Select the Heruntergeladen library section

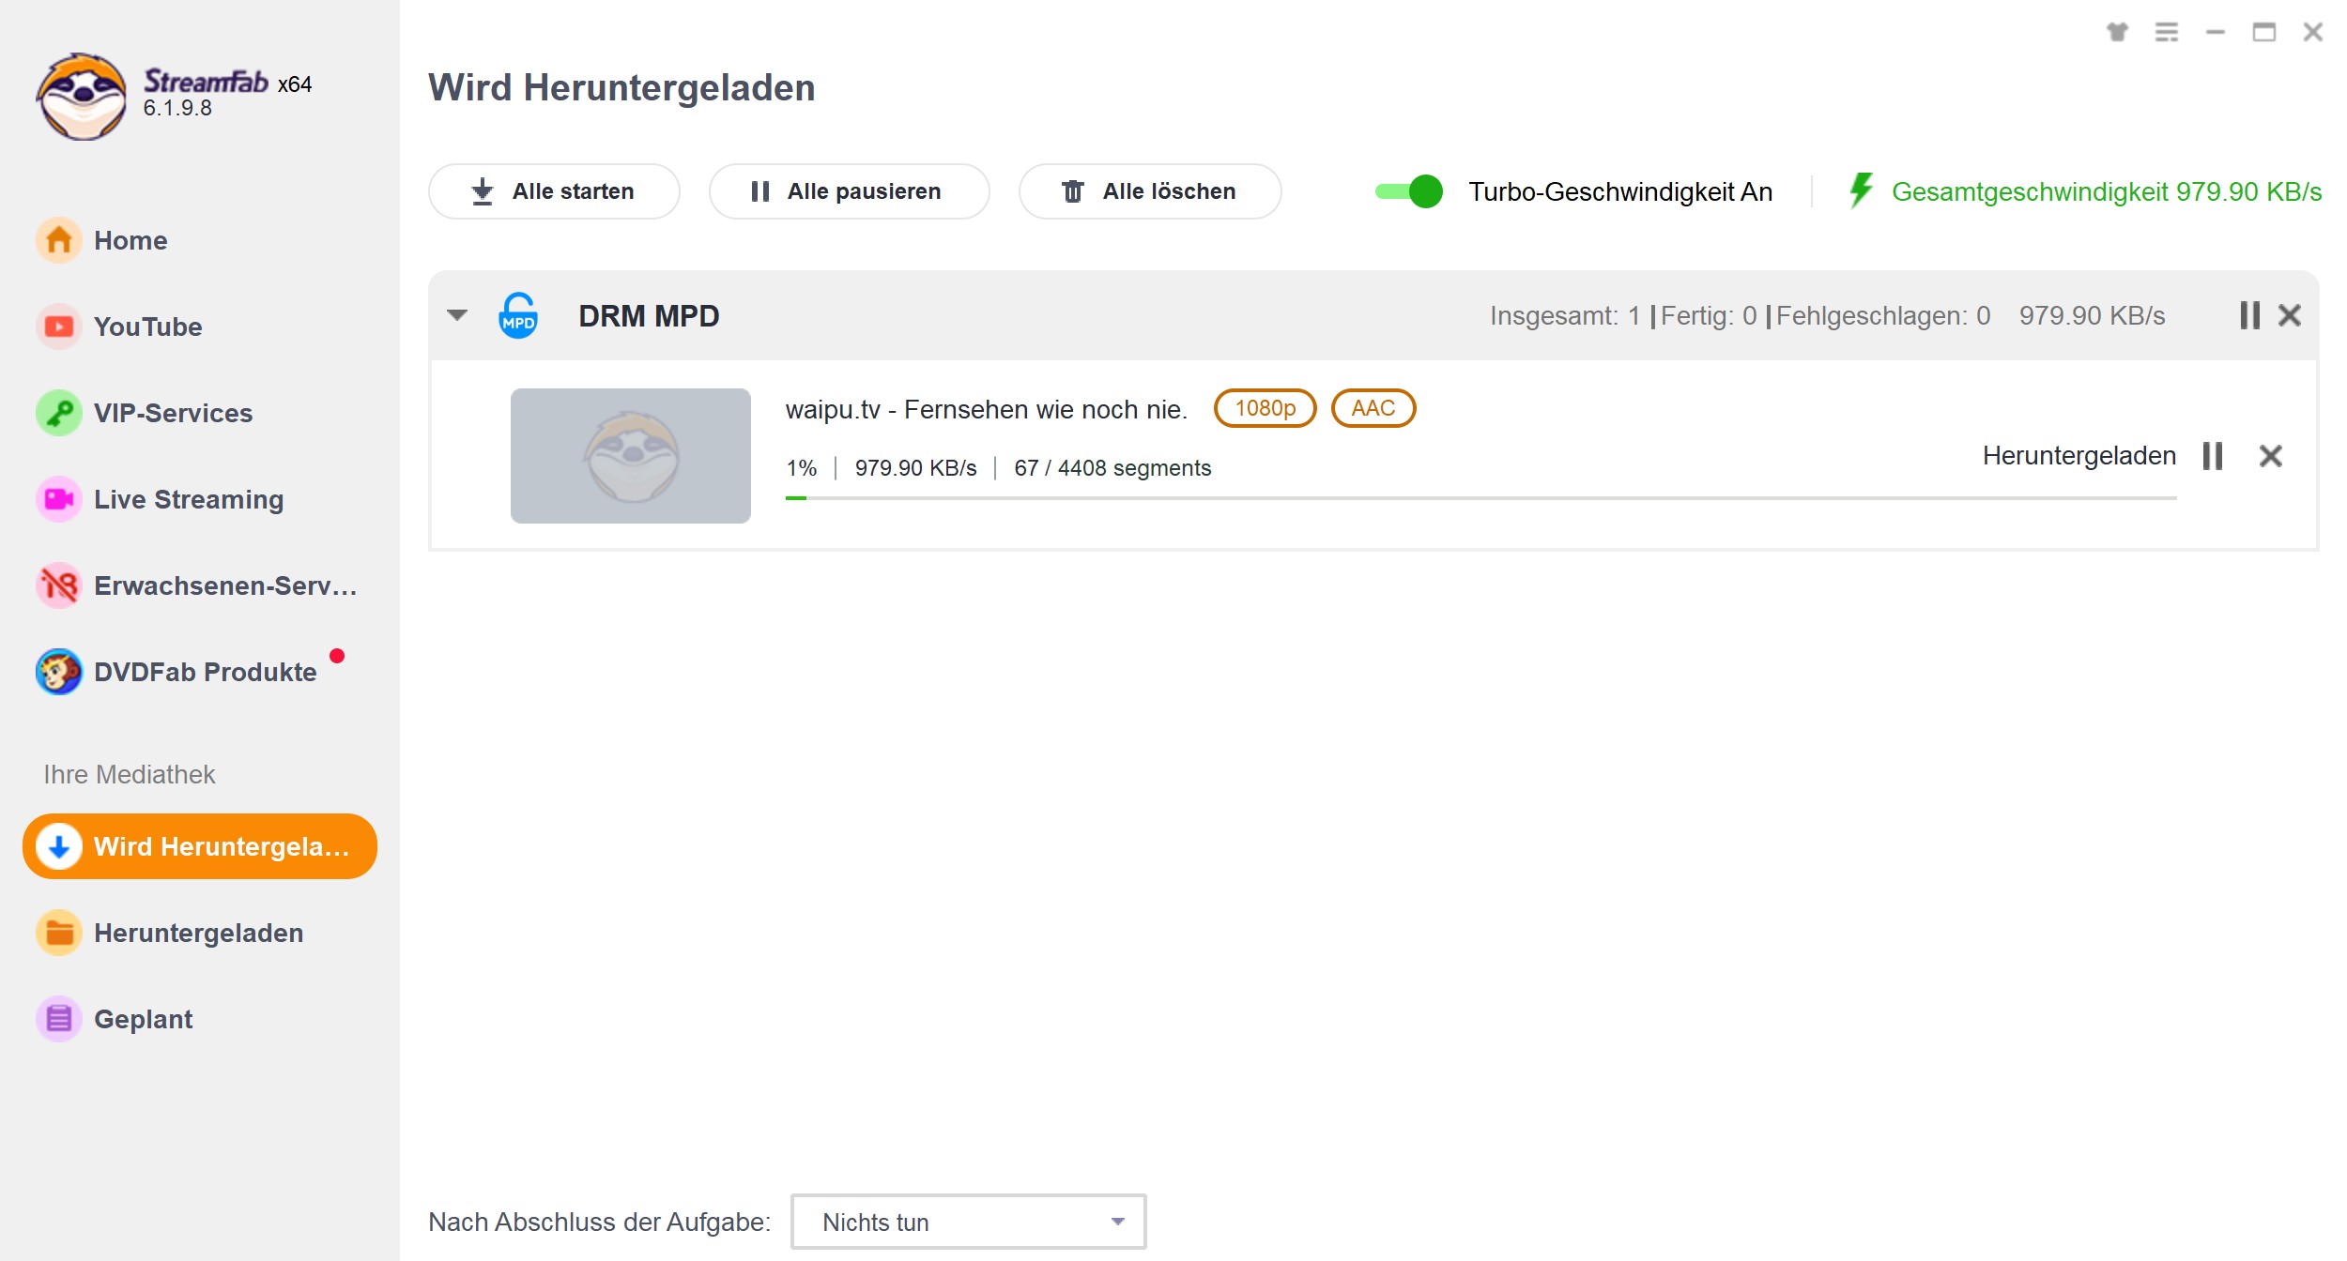(199, 932)
